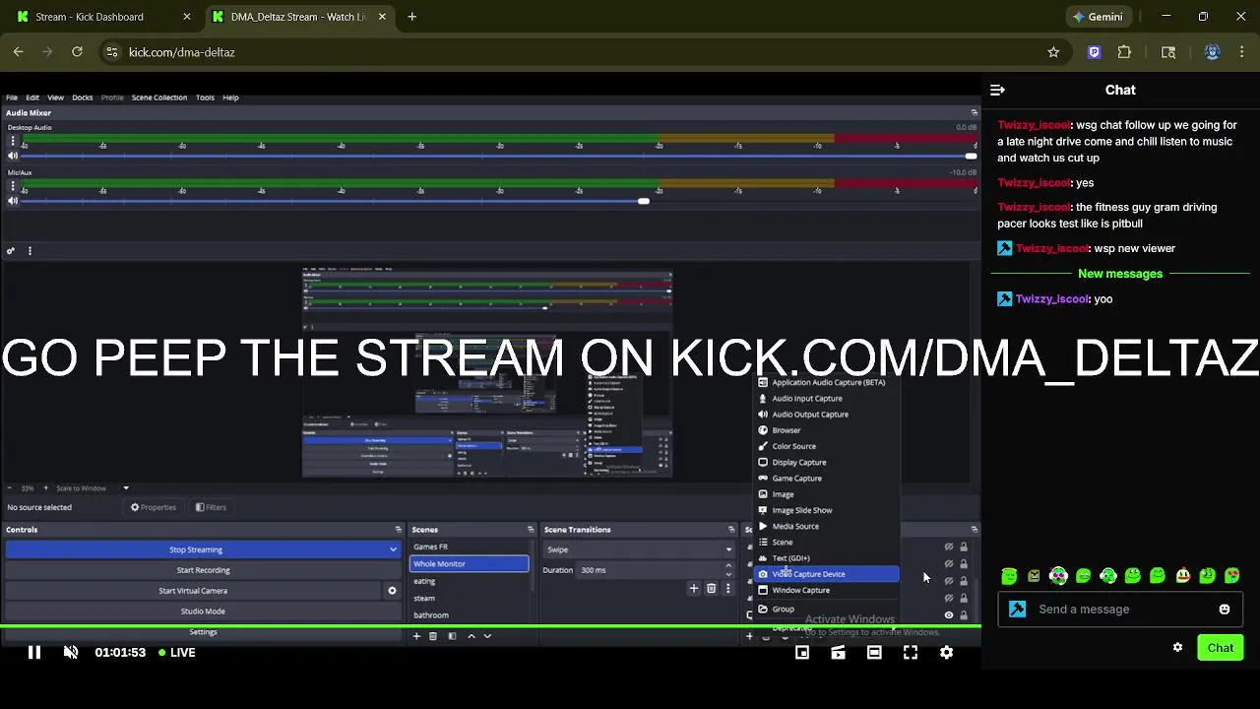
Task: Focus the Send a message field
Action: click(1122, 610)
